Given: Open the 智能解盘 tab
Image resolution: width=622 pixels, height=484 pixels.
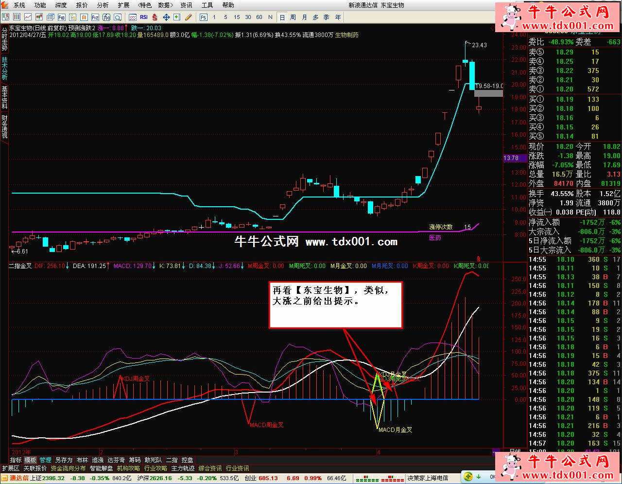Looking at the screenshot, I should 101,468.
